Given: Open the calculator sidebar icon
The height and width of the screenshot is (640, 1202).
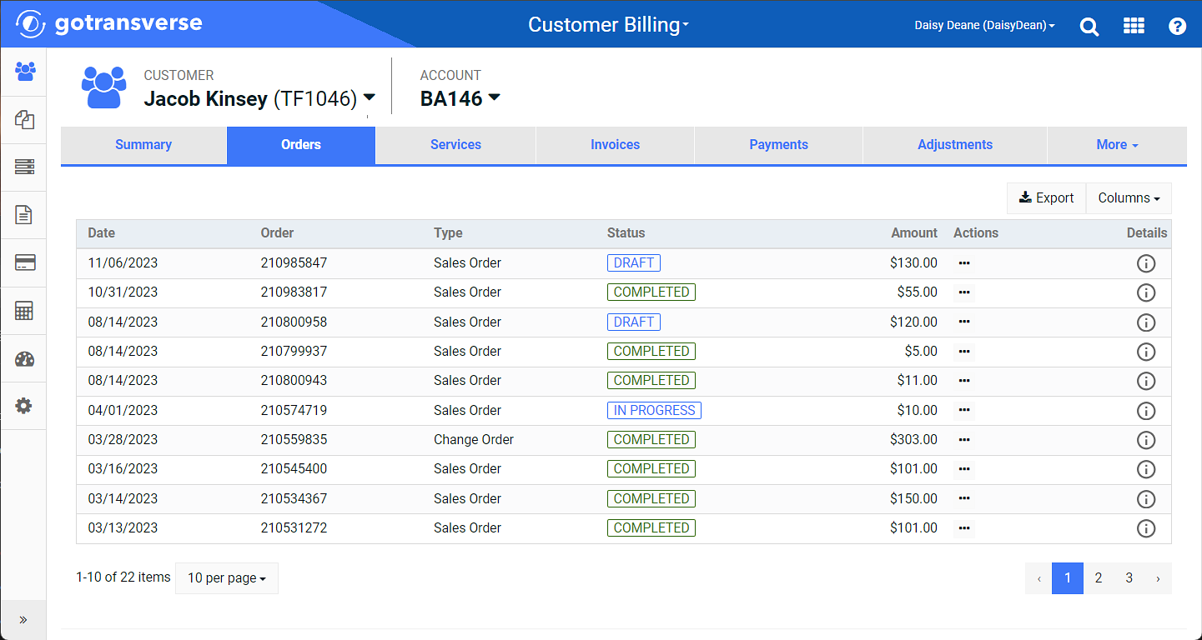Looking at the screenshot, I should pyautogui.click(x=25, y=312).
